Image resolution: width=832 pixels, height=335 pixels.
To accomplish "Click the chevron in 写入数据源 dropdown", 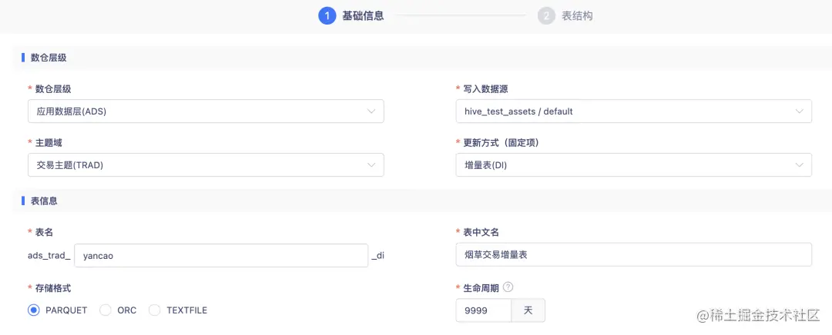I will 799,111.
